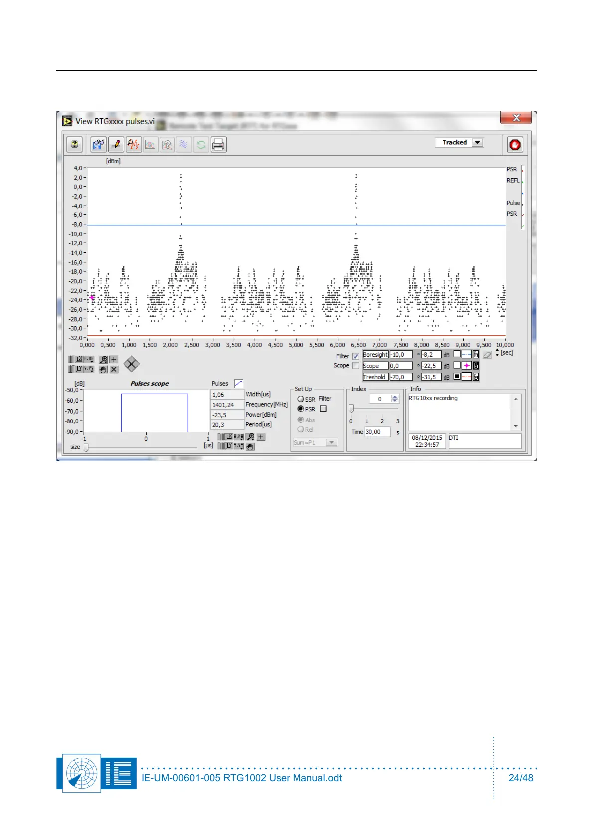Click the Index stepper arrows

point(395,399)
